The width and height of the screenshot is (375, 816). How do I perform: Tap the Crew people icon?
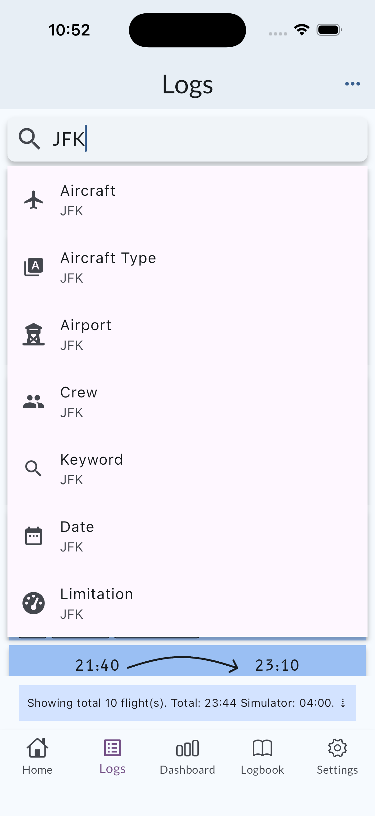tap(34, 401)
